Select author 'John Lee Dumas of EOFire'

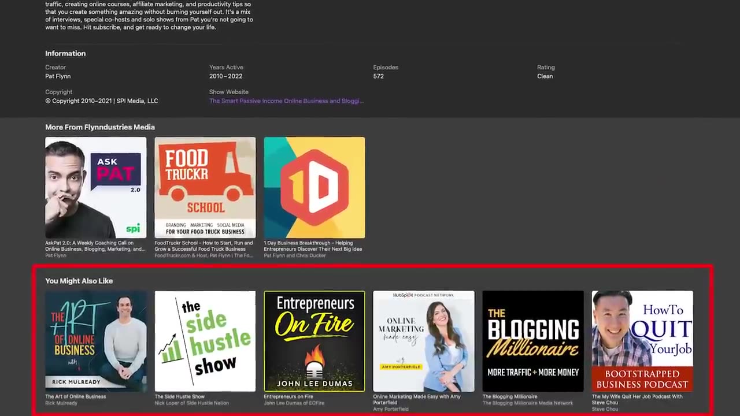(x=294, y=403)
